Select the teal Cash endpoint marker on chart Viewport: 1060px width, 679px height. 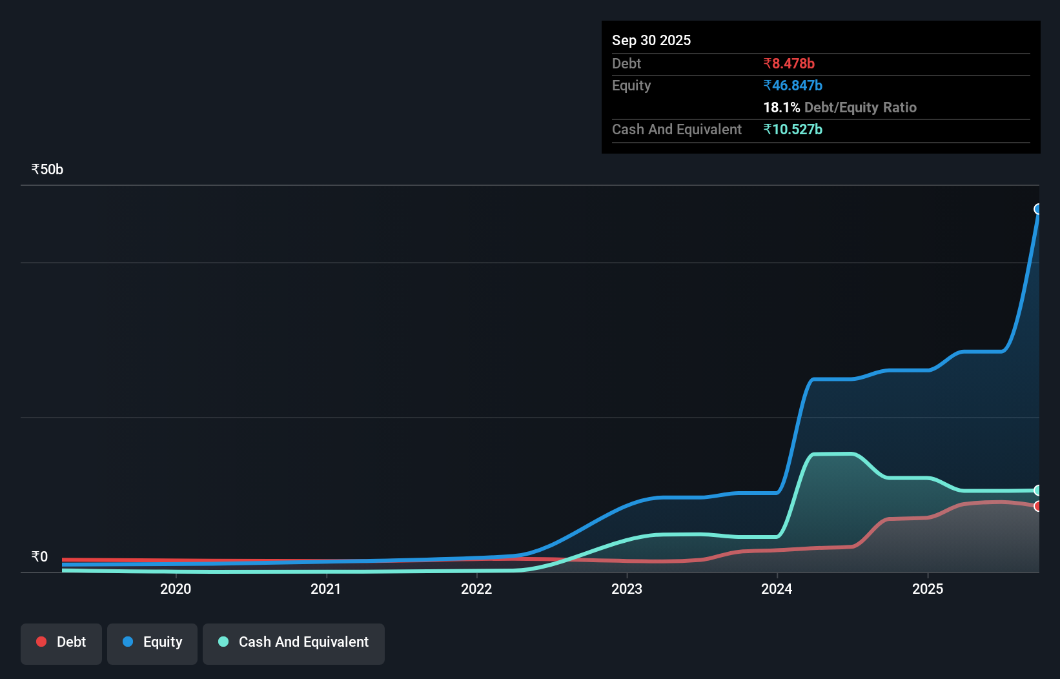click(1038, 491)
